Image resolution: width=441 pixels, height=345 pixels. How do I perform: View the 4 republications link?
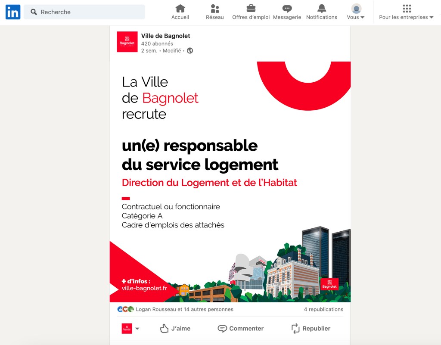tap(323, 309)
